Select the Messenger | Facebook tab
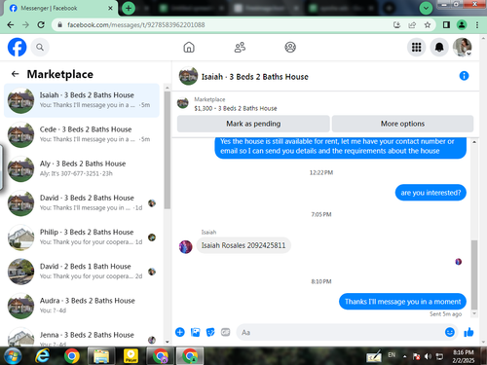This screenshot has width=487, height=365. click(x=60, y=8)
